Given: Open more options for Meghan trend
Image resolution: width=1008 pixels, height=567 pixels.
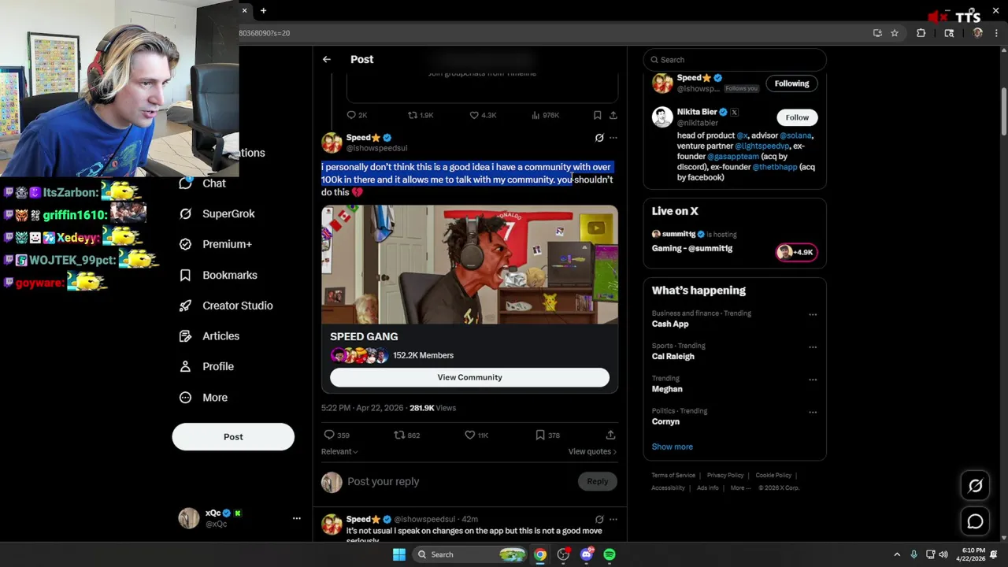Looking at the screenshot, I should coord(813,380).
